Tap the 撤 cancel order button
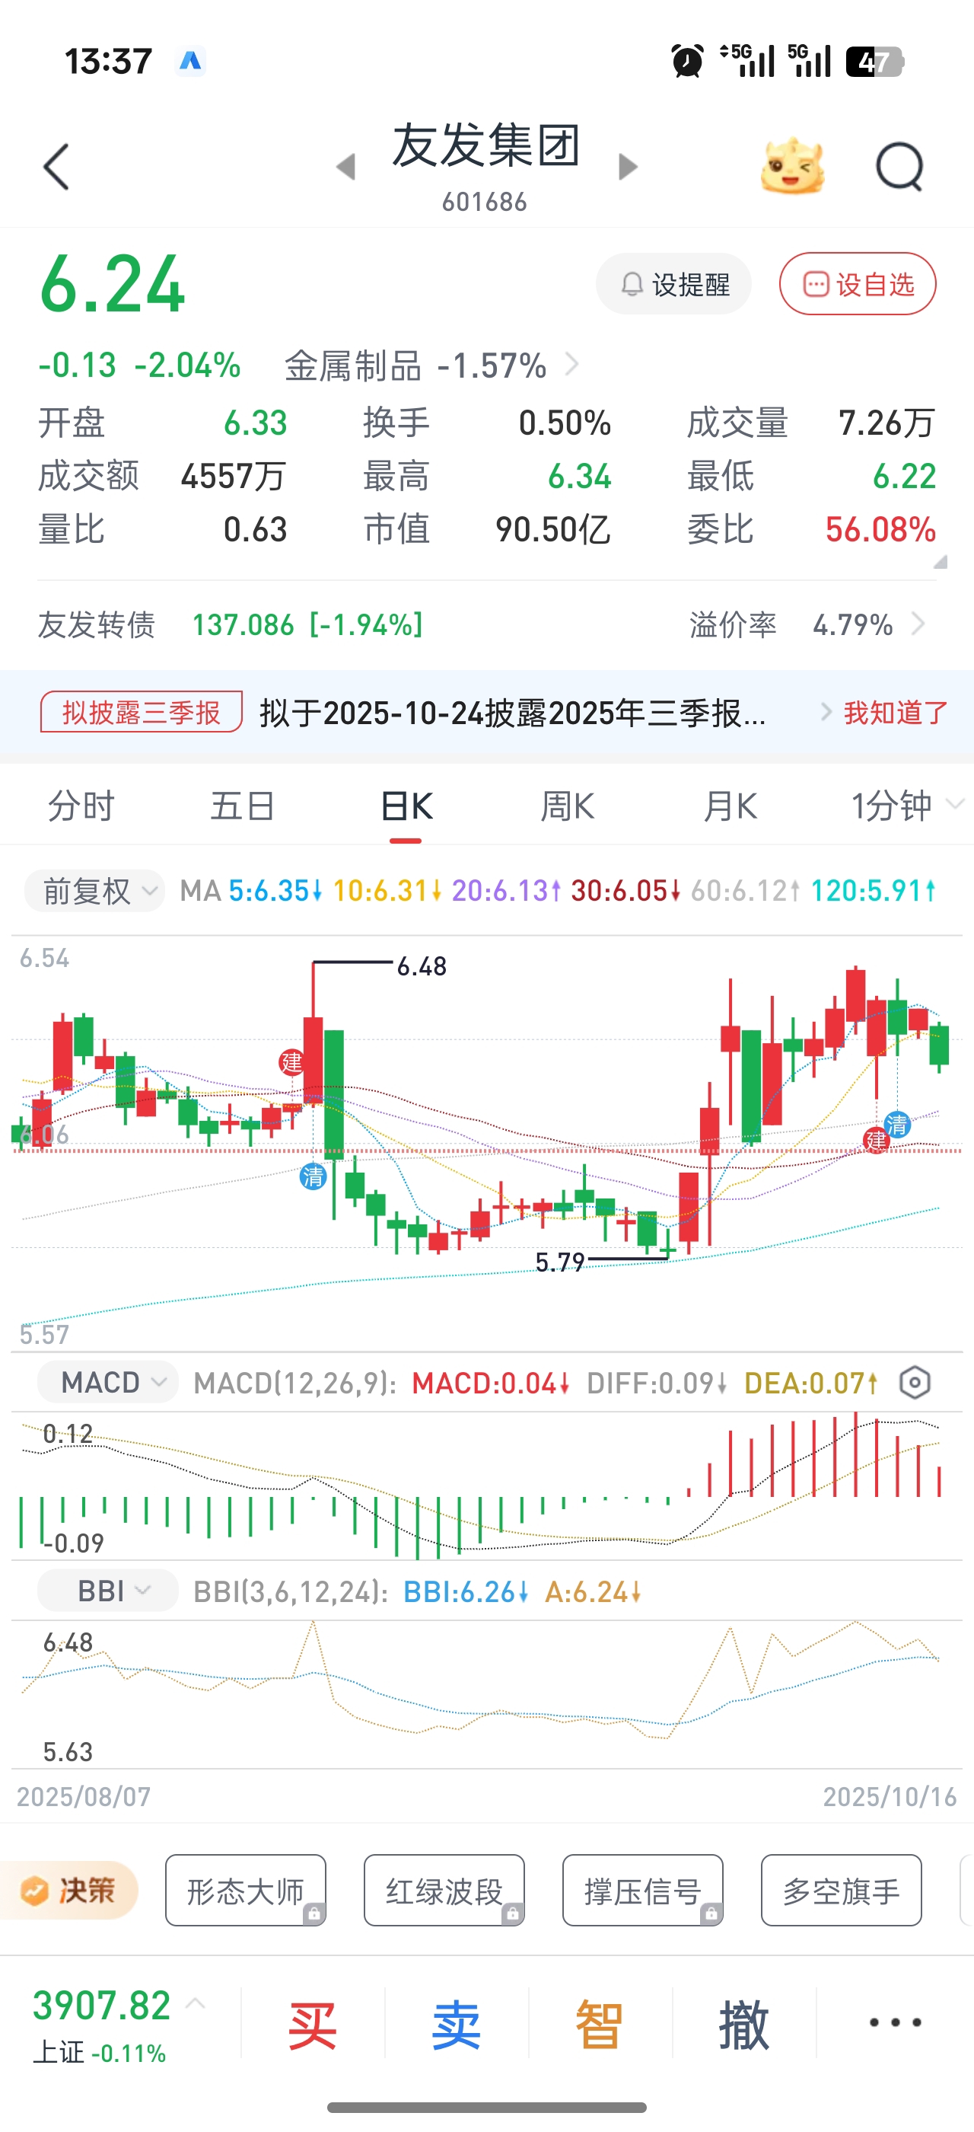The height and width of the screenshot is (2132, 974). pos(743,2025)
